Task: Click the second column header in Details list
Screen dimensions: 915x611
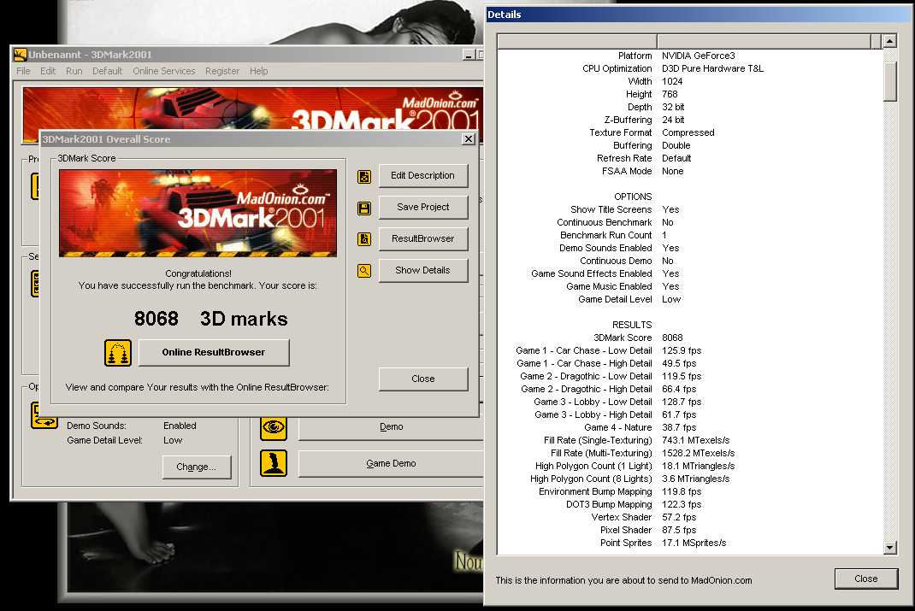Action: tap(764, 41)
